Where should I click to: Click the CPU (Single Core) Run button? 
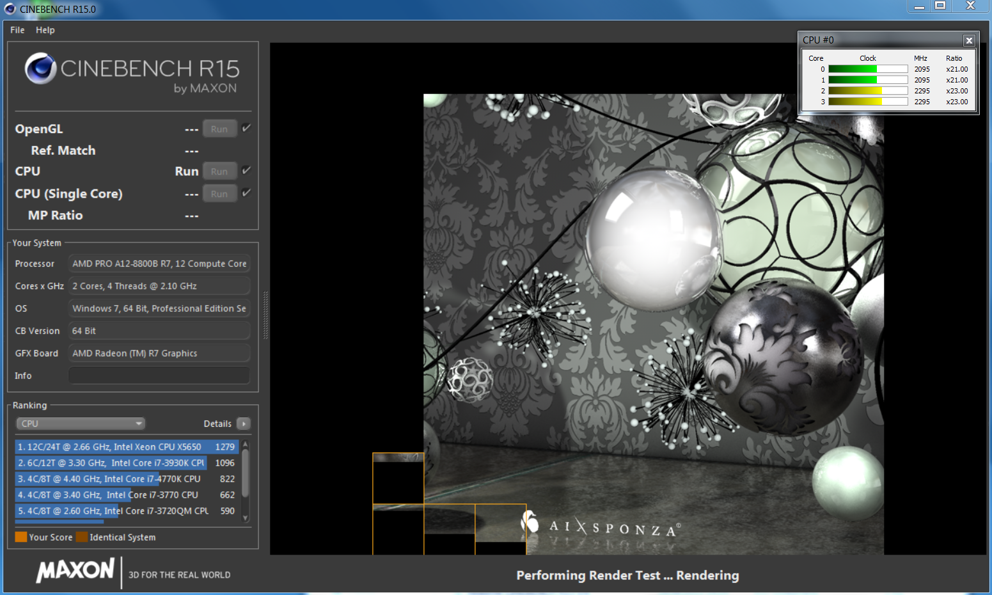(x=219, y=193)
